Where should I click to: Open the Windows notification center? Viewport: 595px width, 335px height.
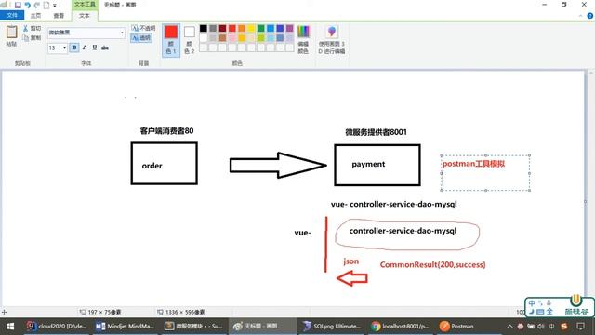point(580,327)
